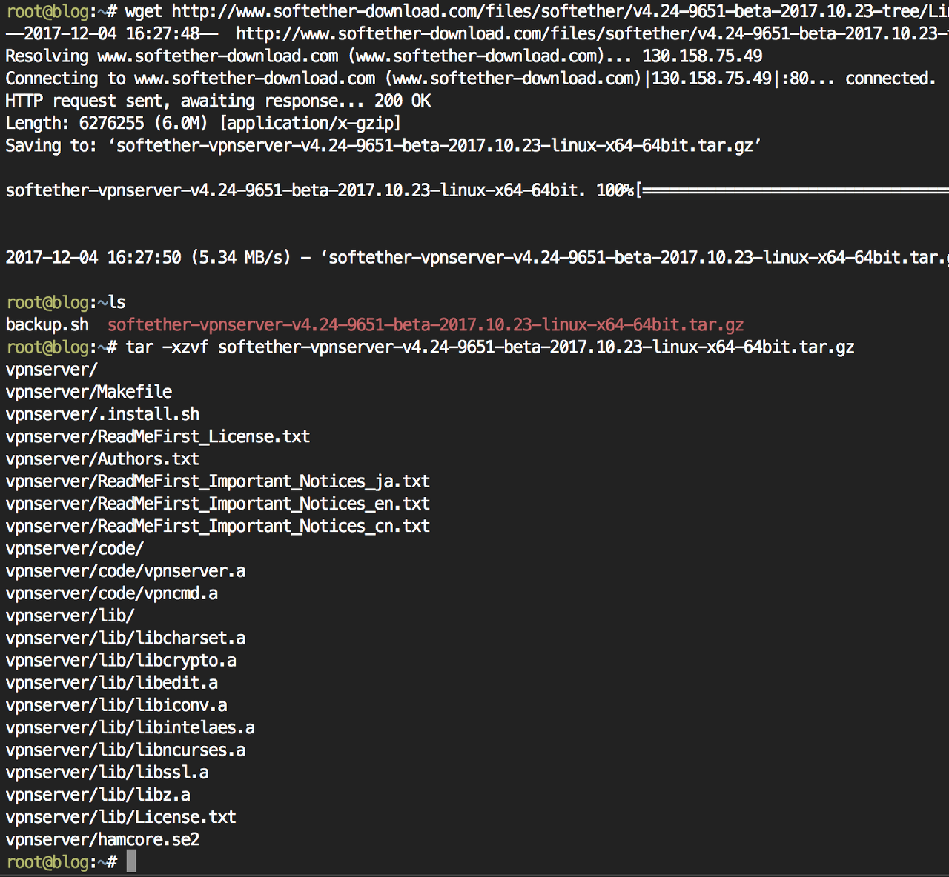Viewport: 949px width, 877px height.
Task: Click the 'vpnserver/code/vpnserver.a' line
Action: tap(125, 571)
